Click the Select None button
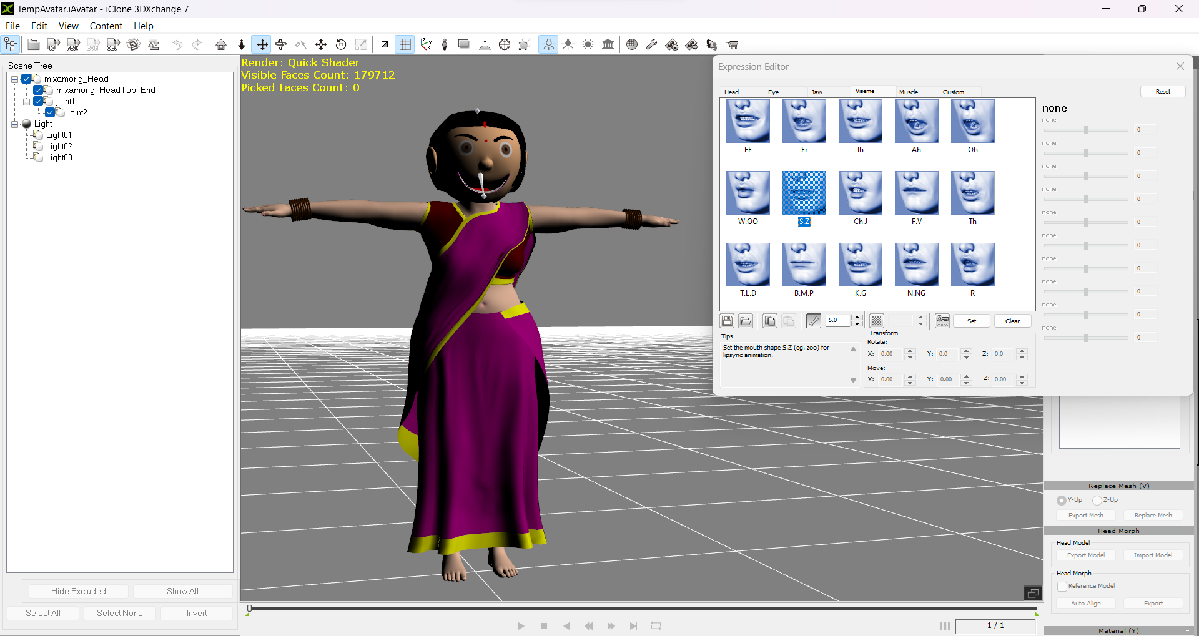 (x=119, y=613)
